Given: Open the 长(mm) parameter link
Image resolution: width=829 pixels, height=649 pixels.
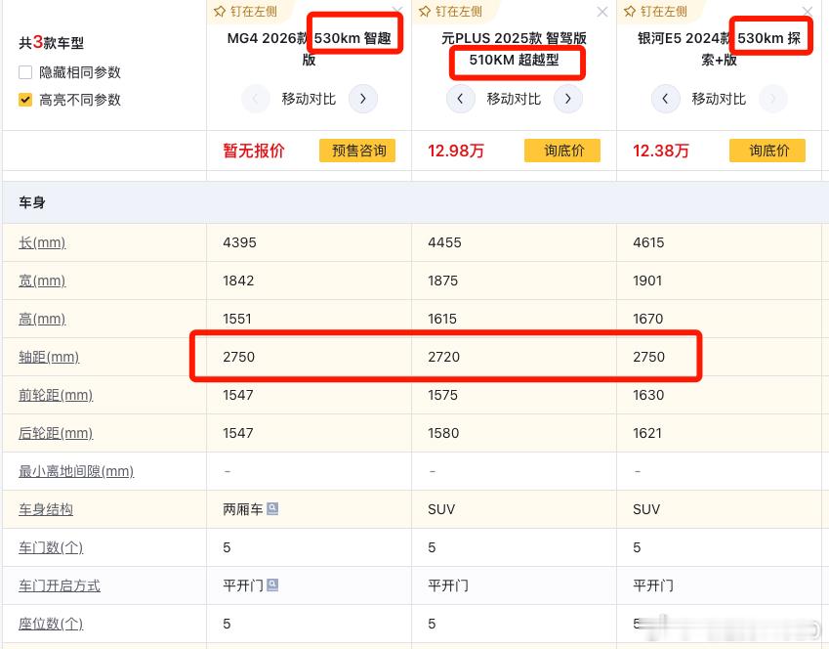Looking at the screenshot, I should [42, 243].
